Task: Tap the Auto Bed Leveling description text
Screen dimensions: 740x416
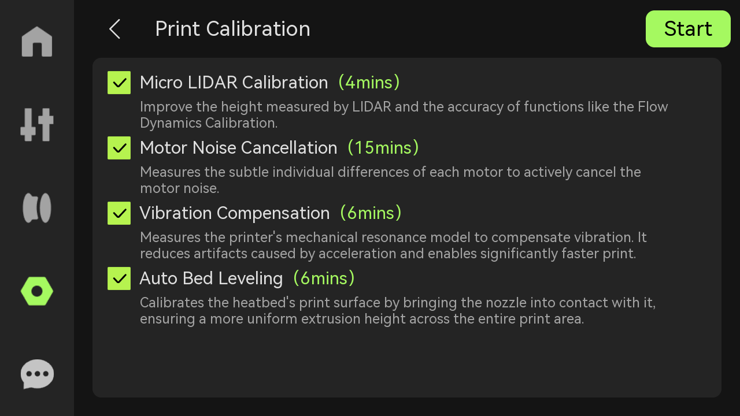Action: (397, 311)
